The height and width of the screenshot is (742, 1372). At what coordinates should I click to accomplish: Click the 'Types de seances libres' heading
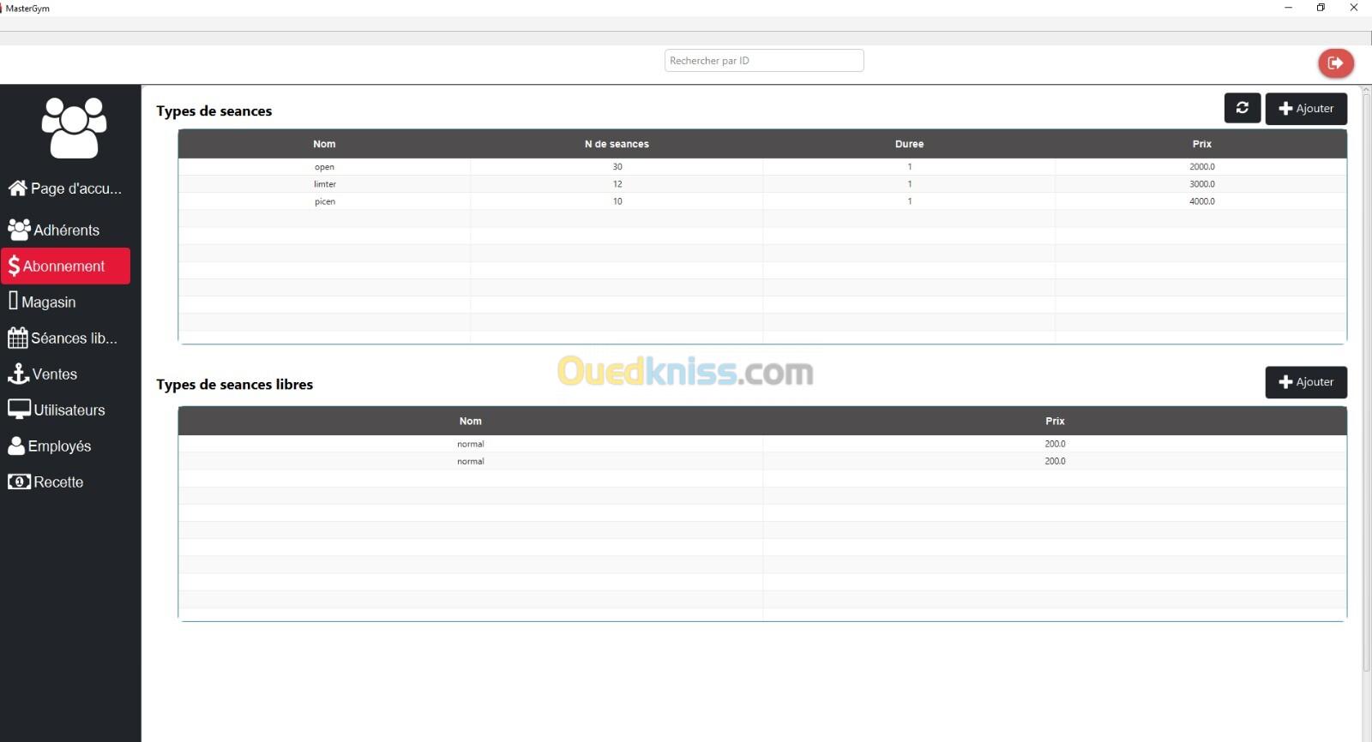pos(235,385)
